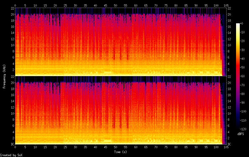Image resolution: width=249 pixels, height=157 pixels.
Task: Click the 10 kHz tick left of the upper channel
Action: [x=12, y=45]
